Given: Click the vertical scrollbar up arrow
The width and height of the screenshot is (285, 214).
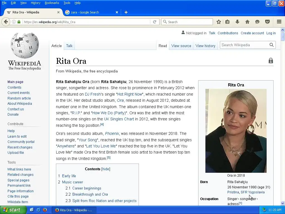Looking at the screenshot, I should pyautogui.click(x=282, y=30).
